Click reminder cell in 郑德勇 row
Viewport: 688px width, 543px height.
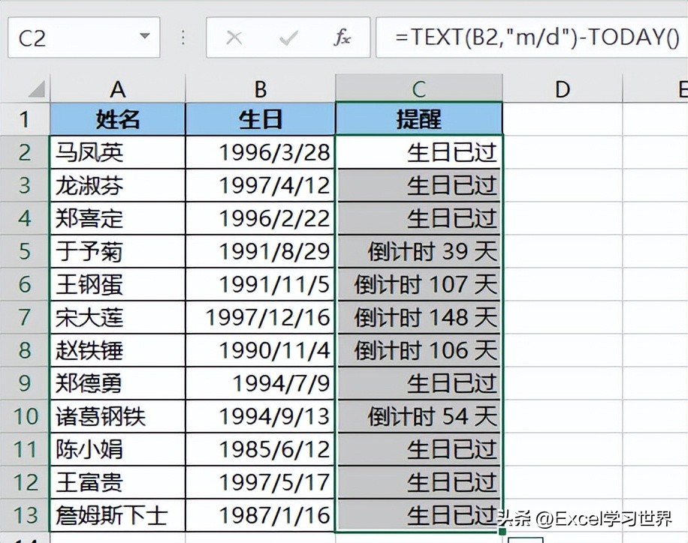coord(419,383)
